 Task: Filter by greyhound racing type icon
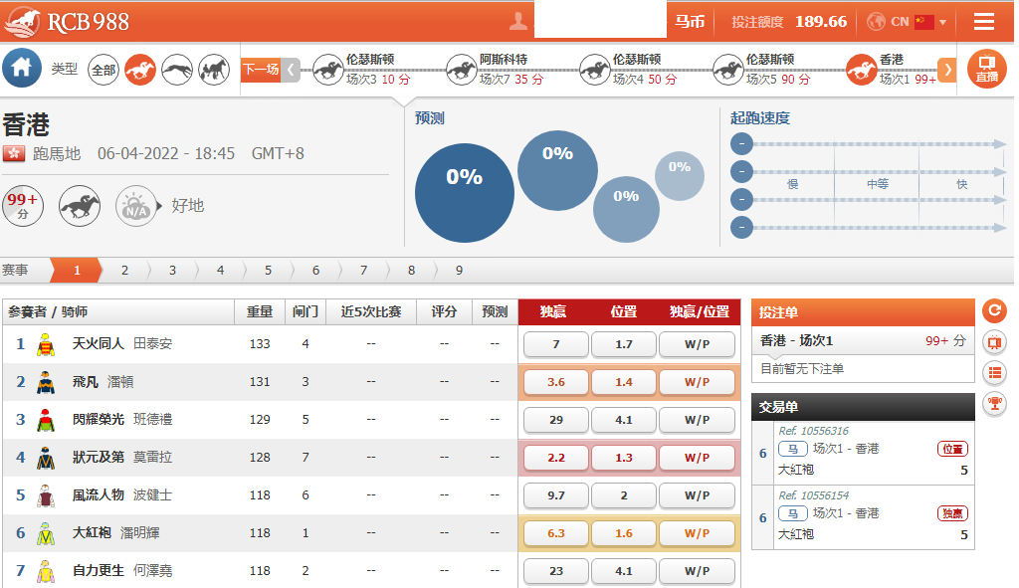[177, 70]
